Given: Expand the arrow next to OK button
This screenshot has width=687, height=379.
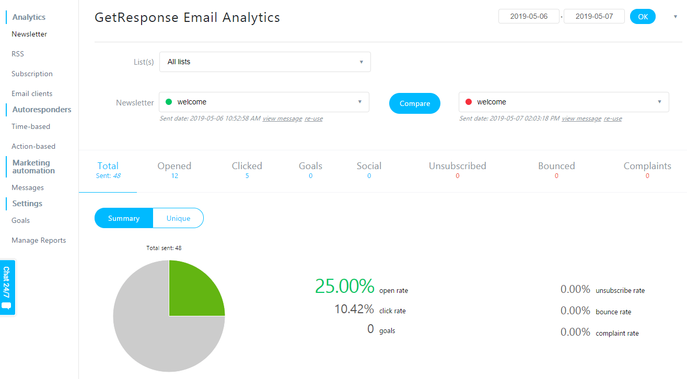Looking at the screenshot, I should point(674,16).
